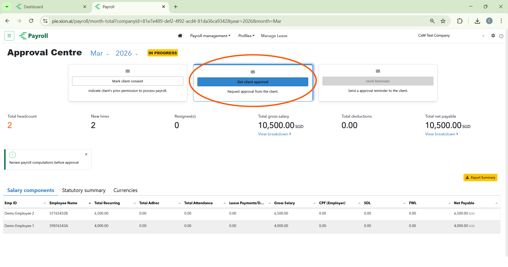The height and width of the screenshot is (267, 508).
Task: Open the hamburger sidebar menu
Action: pos(9,36)
